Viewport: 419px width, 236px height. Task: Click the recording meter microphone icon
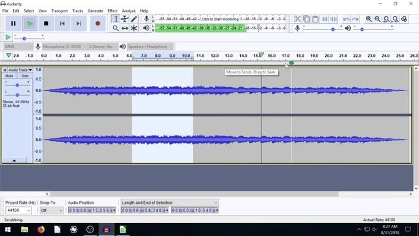click(146, 19)
